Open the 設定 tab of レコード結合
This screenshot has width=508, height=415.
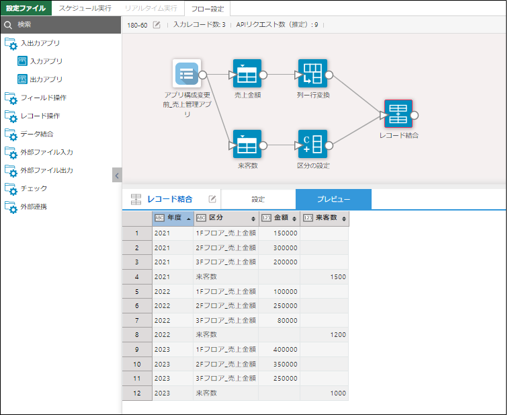[x=258, y=200]
